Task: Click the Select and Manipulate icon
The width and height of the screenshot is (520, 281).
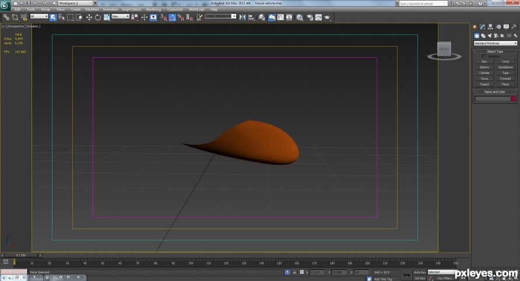Action: 144,17
